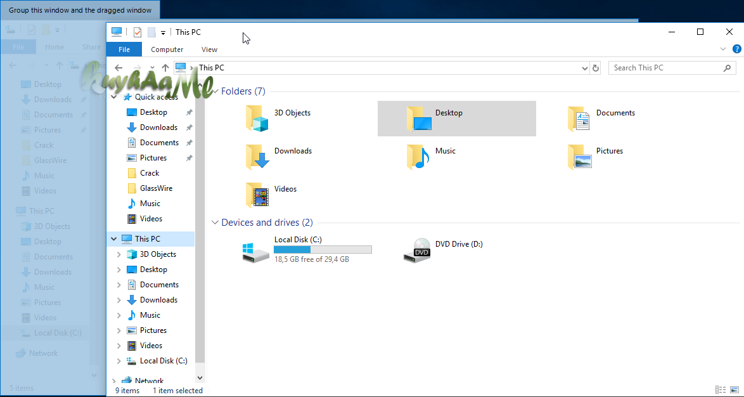Open the Recent locations dropdown arrow
744x397 pixels.
(152, 68)
